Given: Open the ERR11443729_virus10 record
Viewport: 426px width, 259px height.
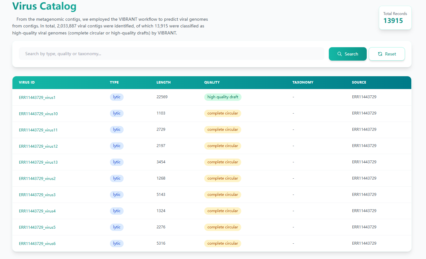Looking at the screenshot, I should click(x=38, y=114).
